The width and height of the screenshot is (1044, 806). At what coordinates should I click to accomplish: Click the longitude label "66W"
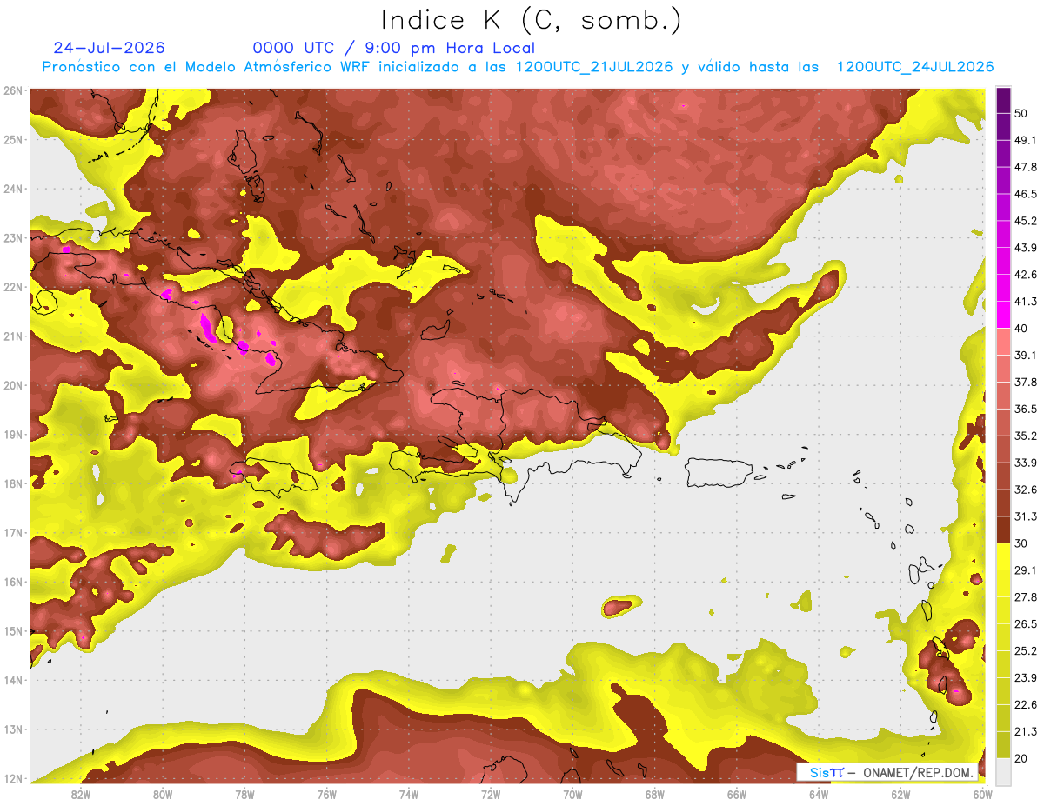(736, 795)
